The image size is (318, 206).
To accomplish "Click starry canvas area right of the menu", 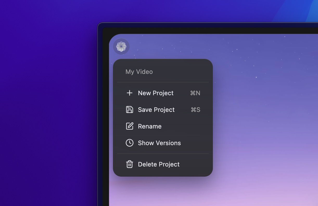I will pyautogui.click(x=260, y=104).
